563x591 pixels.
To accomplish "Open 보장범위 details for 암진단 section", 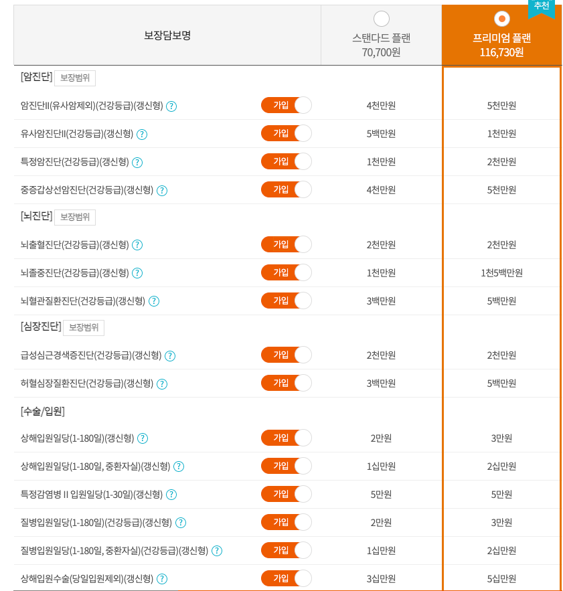I will click(74, 78).
